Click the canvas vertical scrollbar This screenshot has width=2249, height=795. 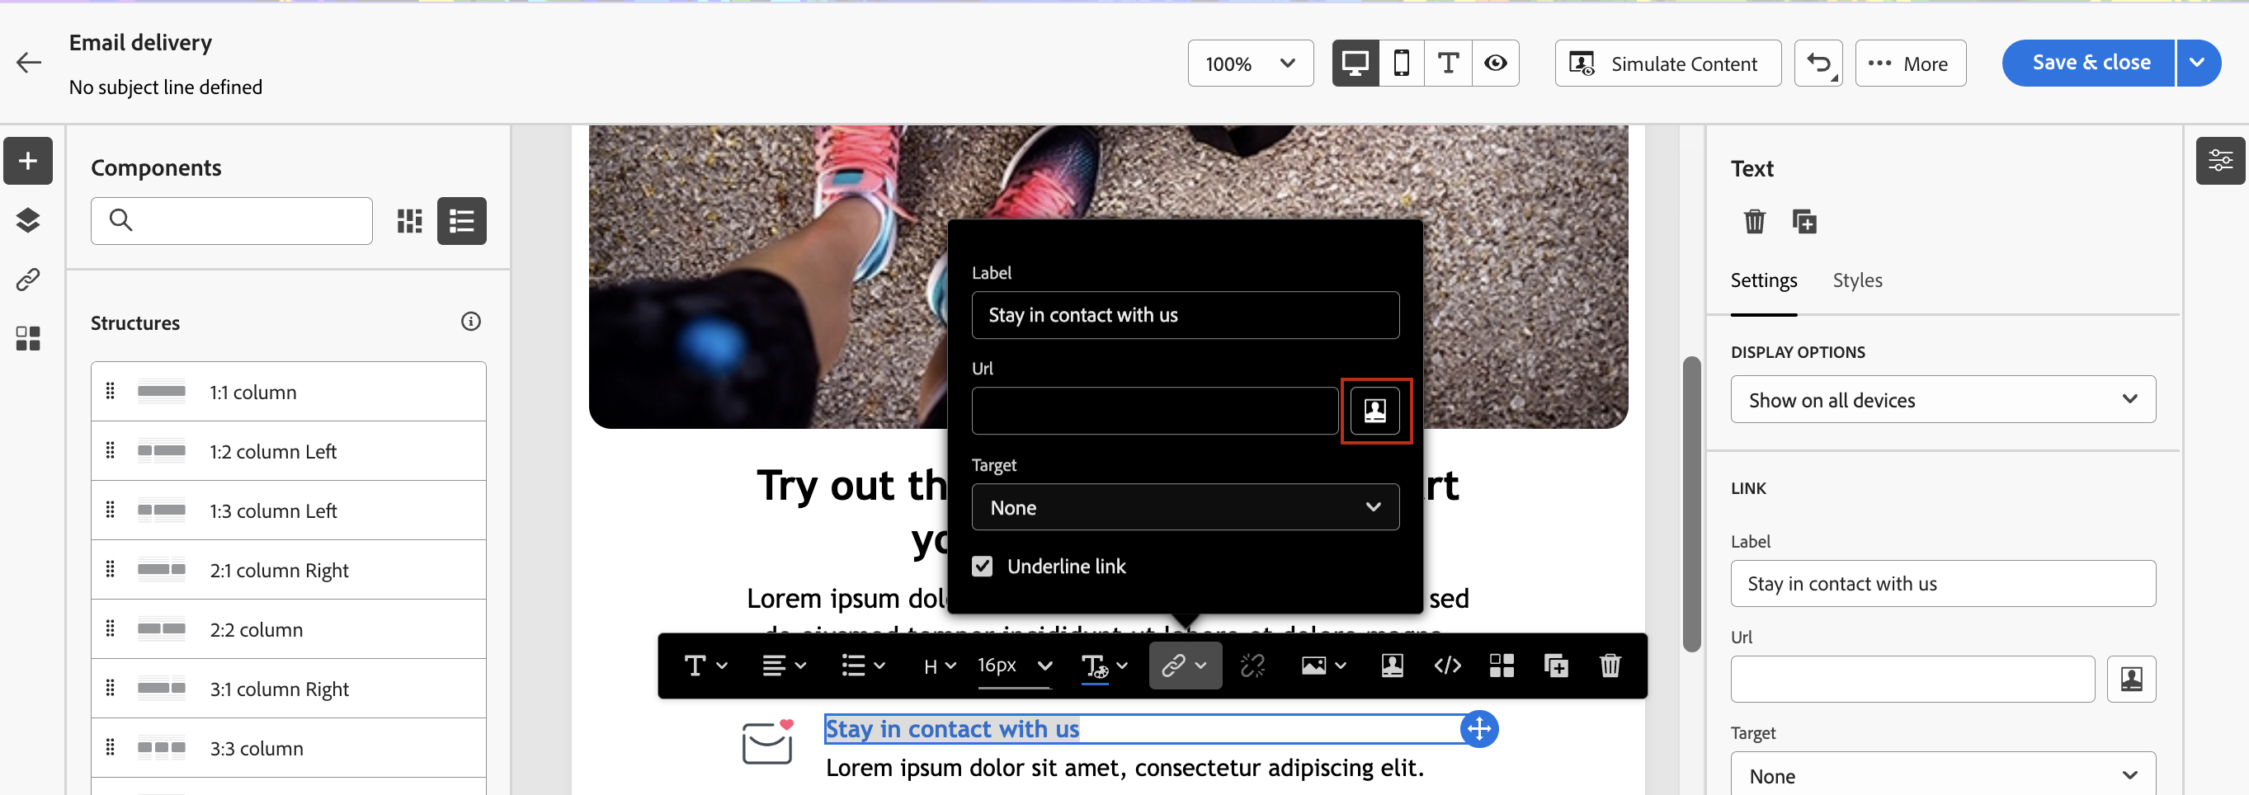coord(1691,504)
